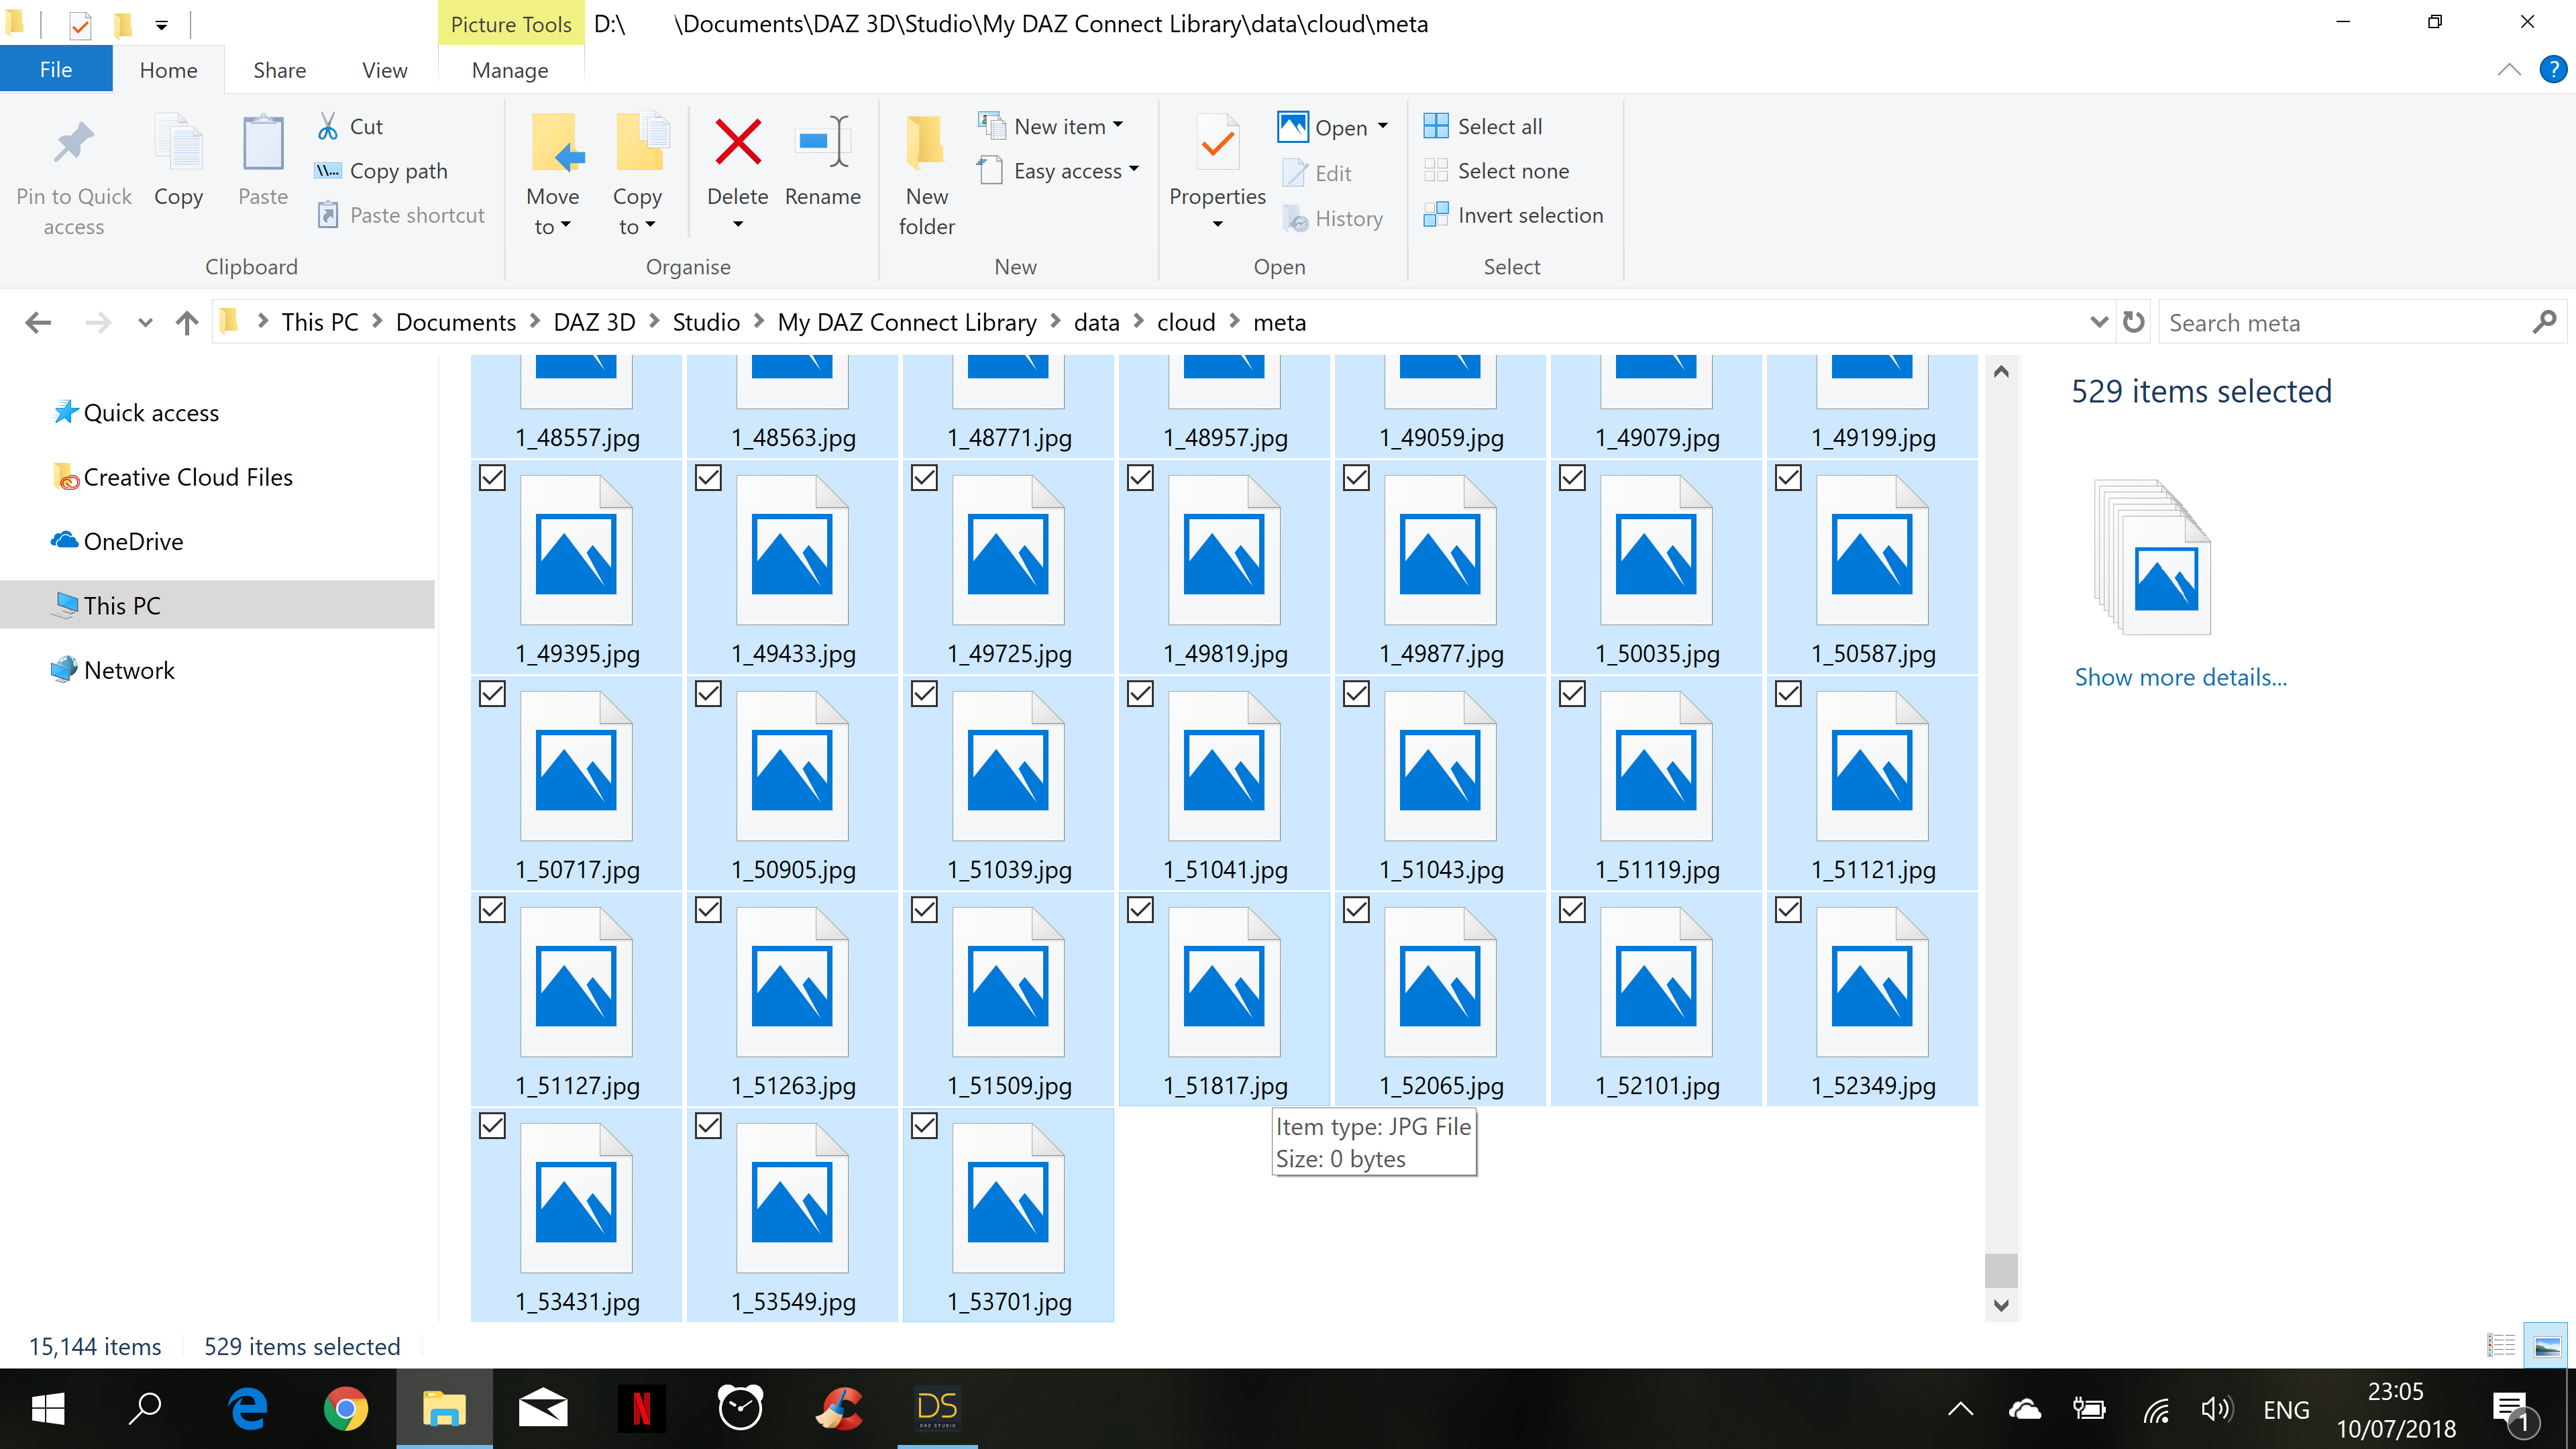Open DAZ Studio from the taskbar
The image size is (2576, 1449).
(x=937, y=1409)
